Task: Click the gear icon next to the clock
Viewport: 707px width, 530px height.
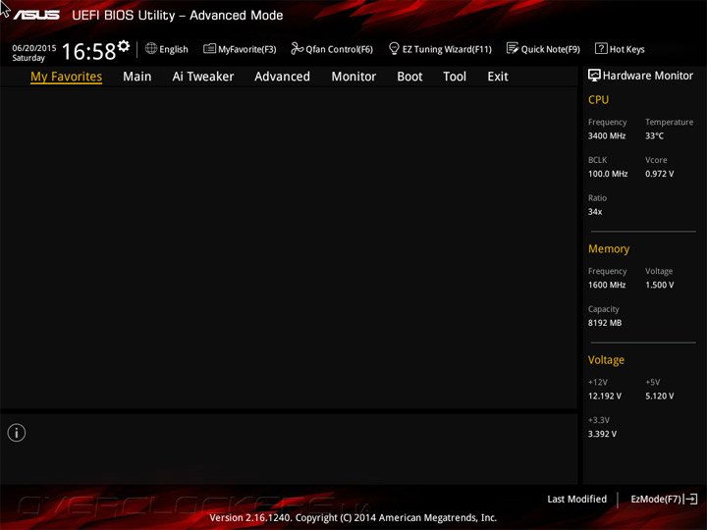Action: click(123, 46)
